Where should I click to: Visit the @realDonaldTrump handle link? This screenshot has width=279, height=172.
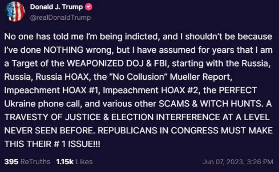click(x=61, y=18)
